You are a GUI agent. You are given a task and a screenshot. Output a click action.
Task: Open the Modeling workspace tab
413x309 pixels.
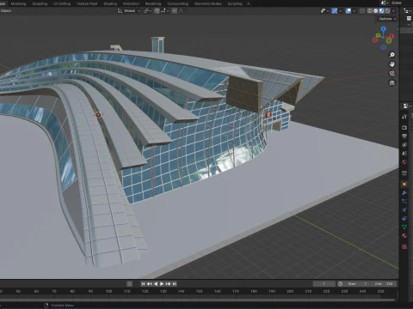(x=18, y=3)
